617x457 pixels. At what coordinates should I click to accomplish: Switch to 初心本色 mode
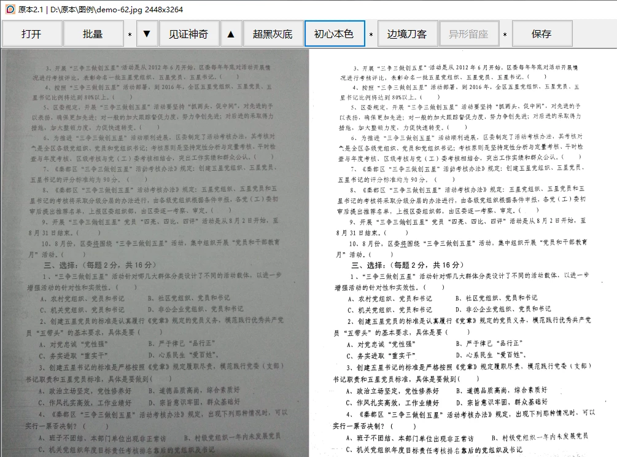pyautogui.click(x=335, y=34)
